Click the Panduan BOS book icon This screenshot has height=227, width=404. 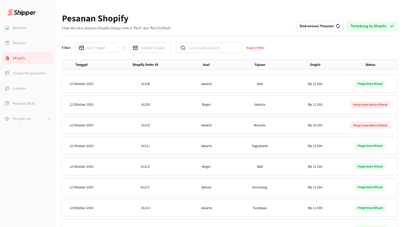[7, 103]
